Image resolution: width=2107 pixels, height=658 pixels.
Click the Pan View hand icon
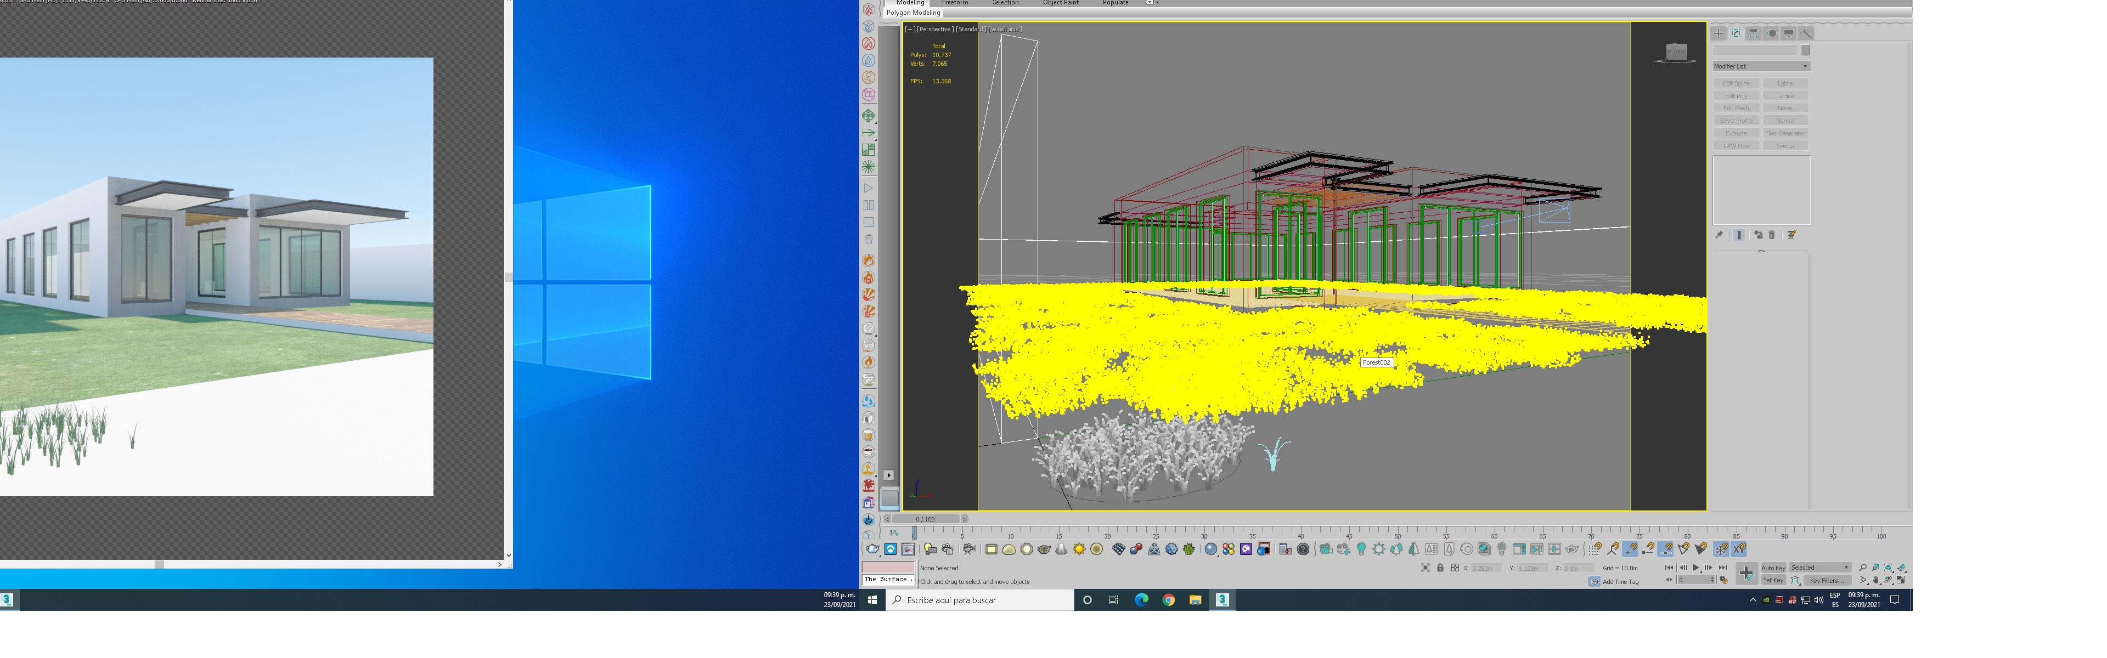point(1877,580)
